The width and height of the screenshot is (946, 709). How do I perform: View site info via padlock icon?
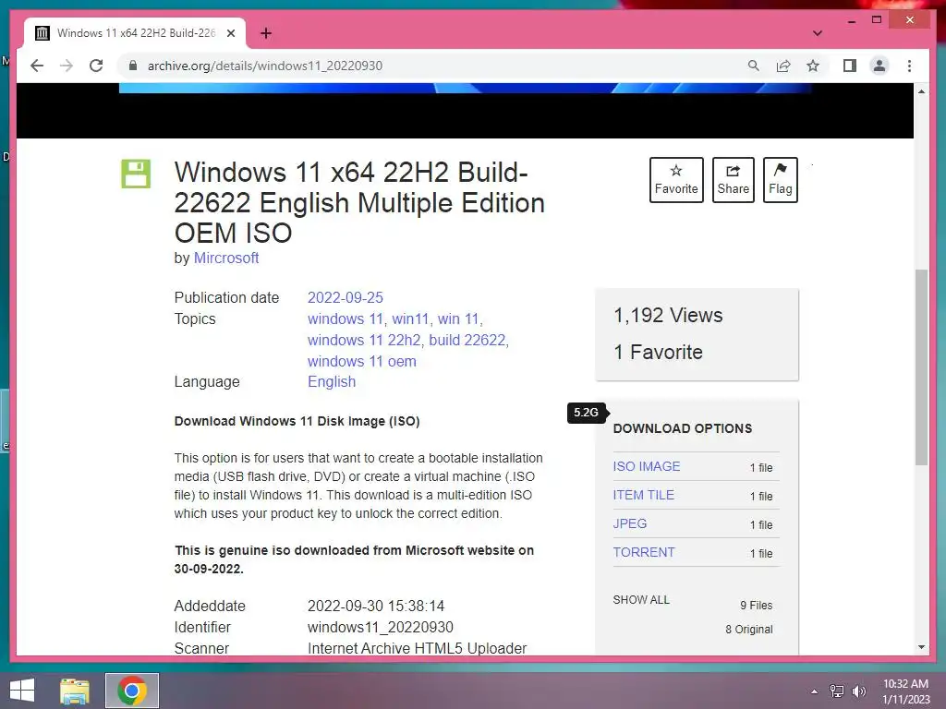[x=133, y=66]
